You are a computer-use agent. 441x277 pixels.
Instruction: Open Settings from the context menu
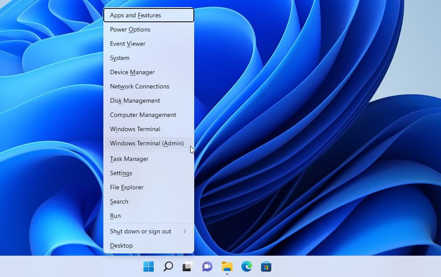coord(149,173)
